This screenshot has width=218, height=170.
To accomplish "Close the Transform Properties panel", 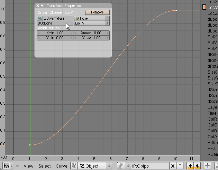I will click(x=38, y=6).
